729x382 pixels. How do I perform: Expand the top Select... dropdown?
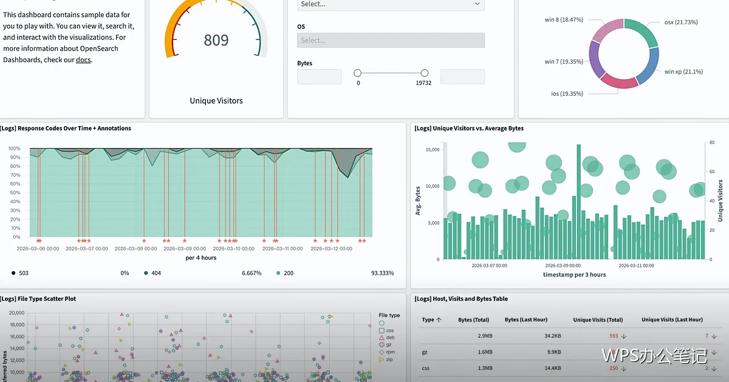(391, 4)
